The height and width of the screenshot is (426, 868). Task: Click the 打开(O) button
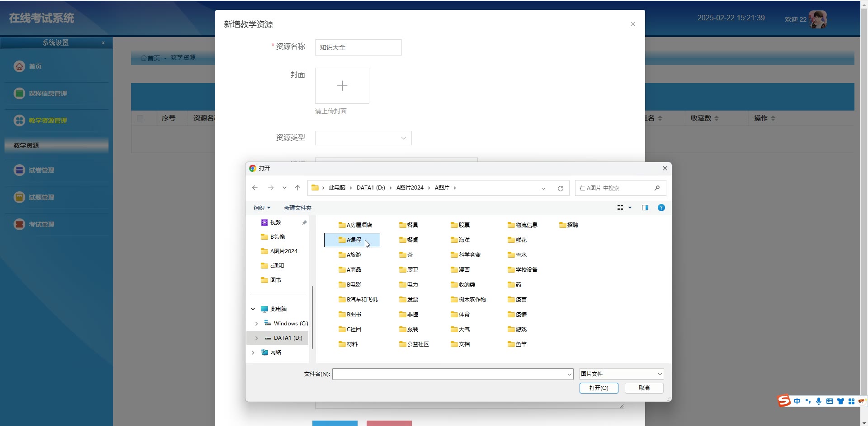(x=599, y=388)
